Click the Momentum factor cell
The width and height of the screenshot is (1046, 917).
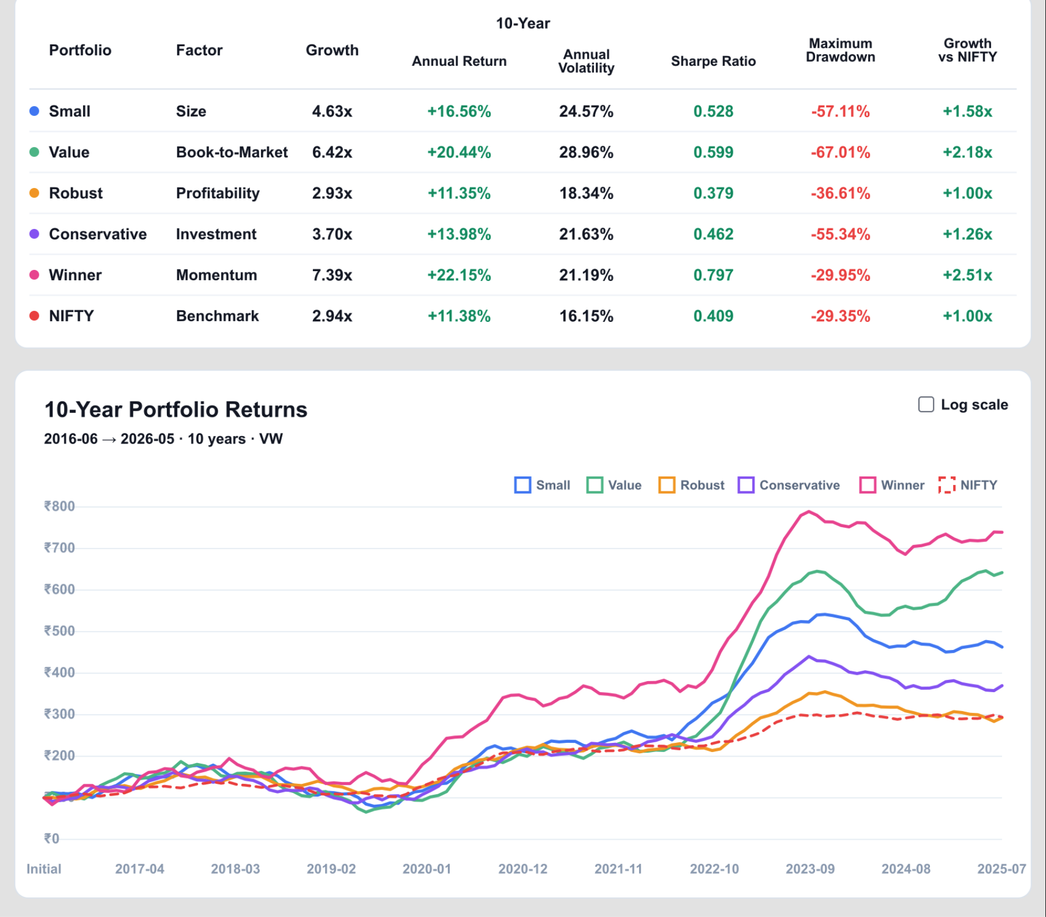[216, 275]
